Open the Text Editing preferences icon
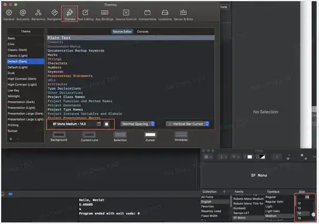 pyautogui.click(x=86, y=15)
